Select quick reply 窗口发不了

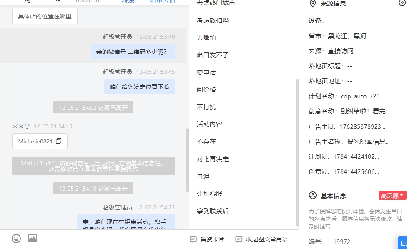tap(213, 55)
